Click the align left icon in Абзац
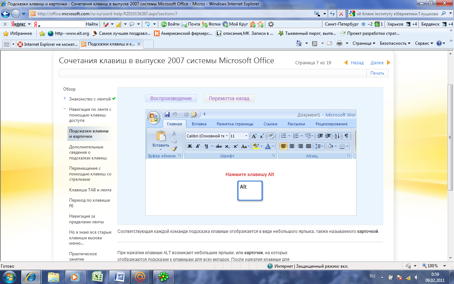 tap(283, 146)
